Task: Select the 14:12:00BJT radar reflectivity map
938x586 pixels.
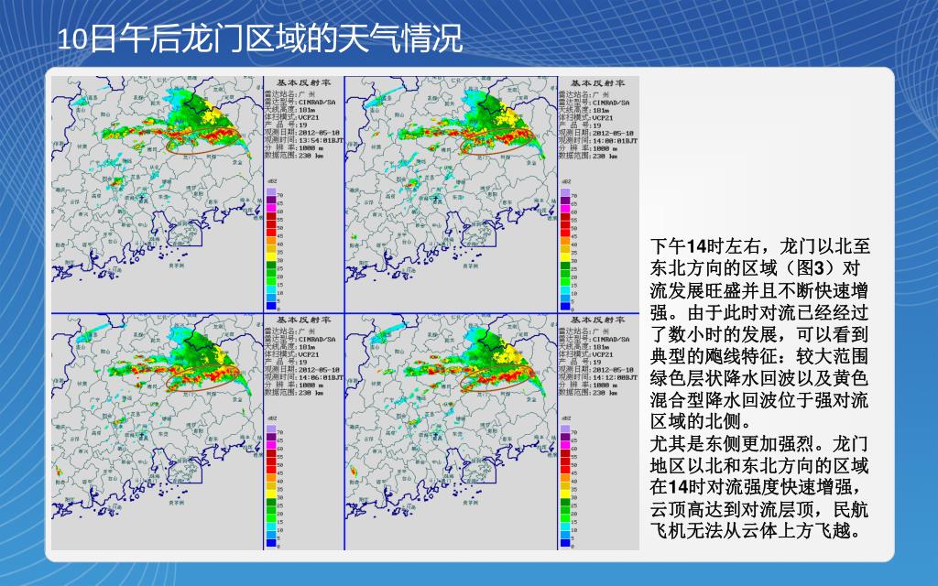Action: 451,432
